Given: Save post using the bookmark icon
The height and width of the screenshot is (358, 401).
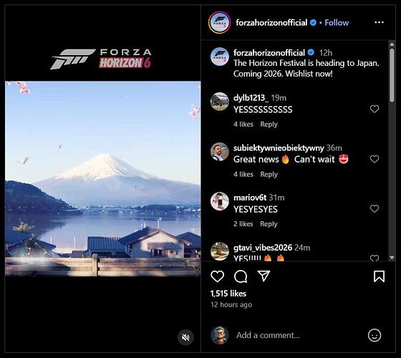Looking at the screenshot, I should pyautogui.click(x=379, y=276).
